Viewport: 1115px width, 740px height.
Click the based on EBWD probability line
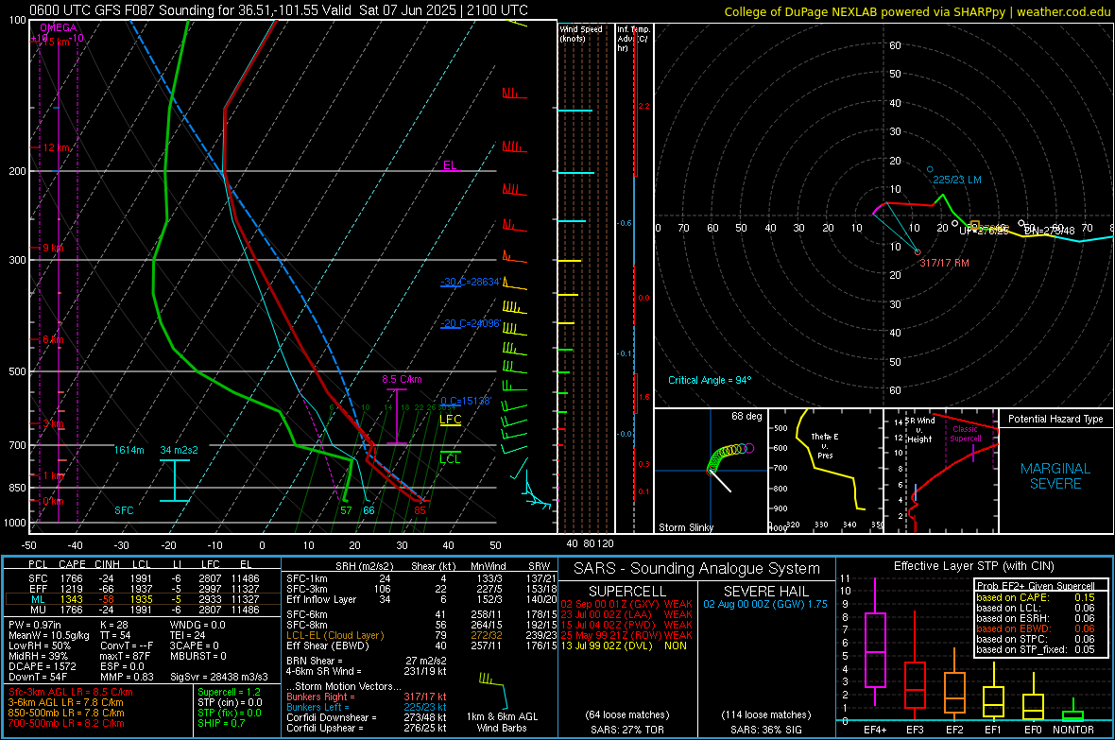[1036, 629]
